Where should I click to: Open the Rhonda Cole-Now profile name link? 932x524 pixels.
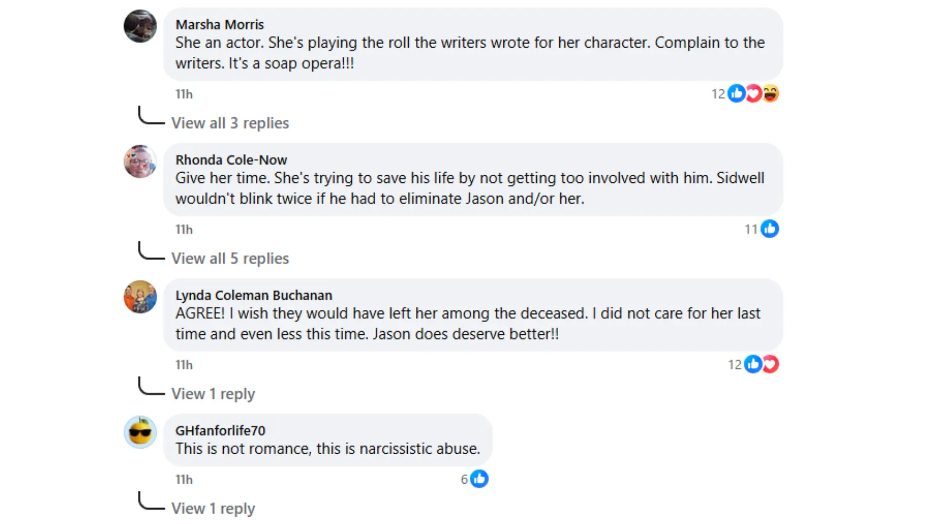[231, 160]
